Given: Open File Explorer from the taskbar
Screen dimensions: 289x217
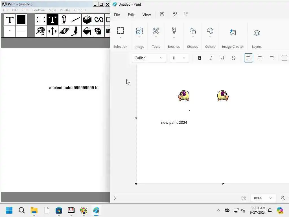Looking at the screenshot, I should [x=34, y=210].
